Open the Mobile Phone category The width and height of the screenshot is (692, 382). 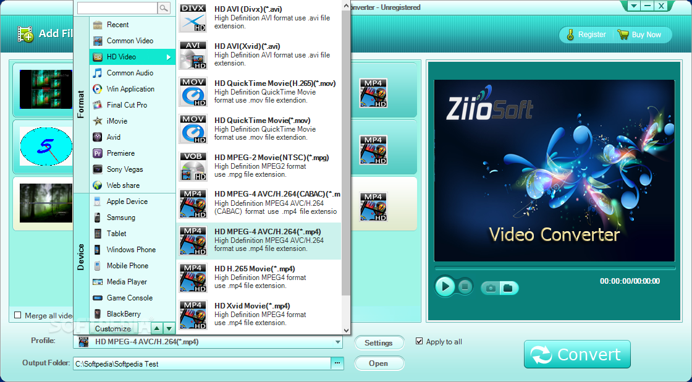[x=132, y=265]
